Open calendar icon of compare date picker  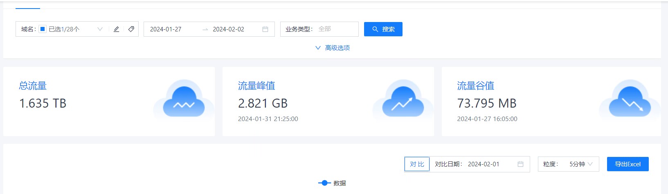tap(520, 164)
